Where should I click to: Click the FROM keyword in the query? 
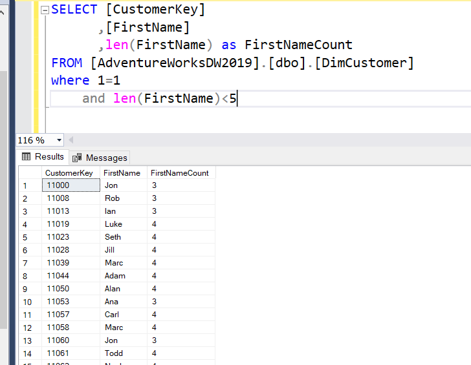click(67, 63)
